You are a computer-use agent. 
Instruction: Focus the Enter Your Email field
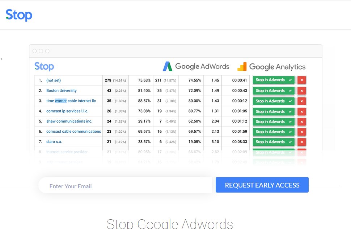coord(125,186)
